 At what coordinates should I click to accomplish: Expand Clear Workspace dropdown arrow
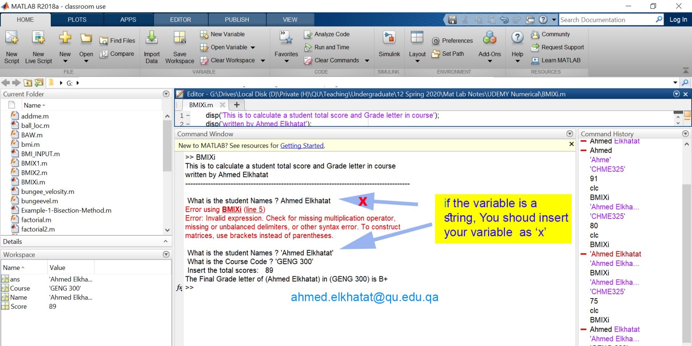click(263, 61)
